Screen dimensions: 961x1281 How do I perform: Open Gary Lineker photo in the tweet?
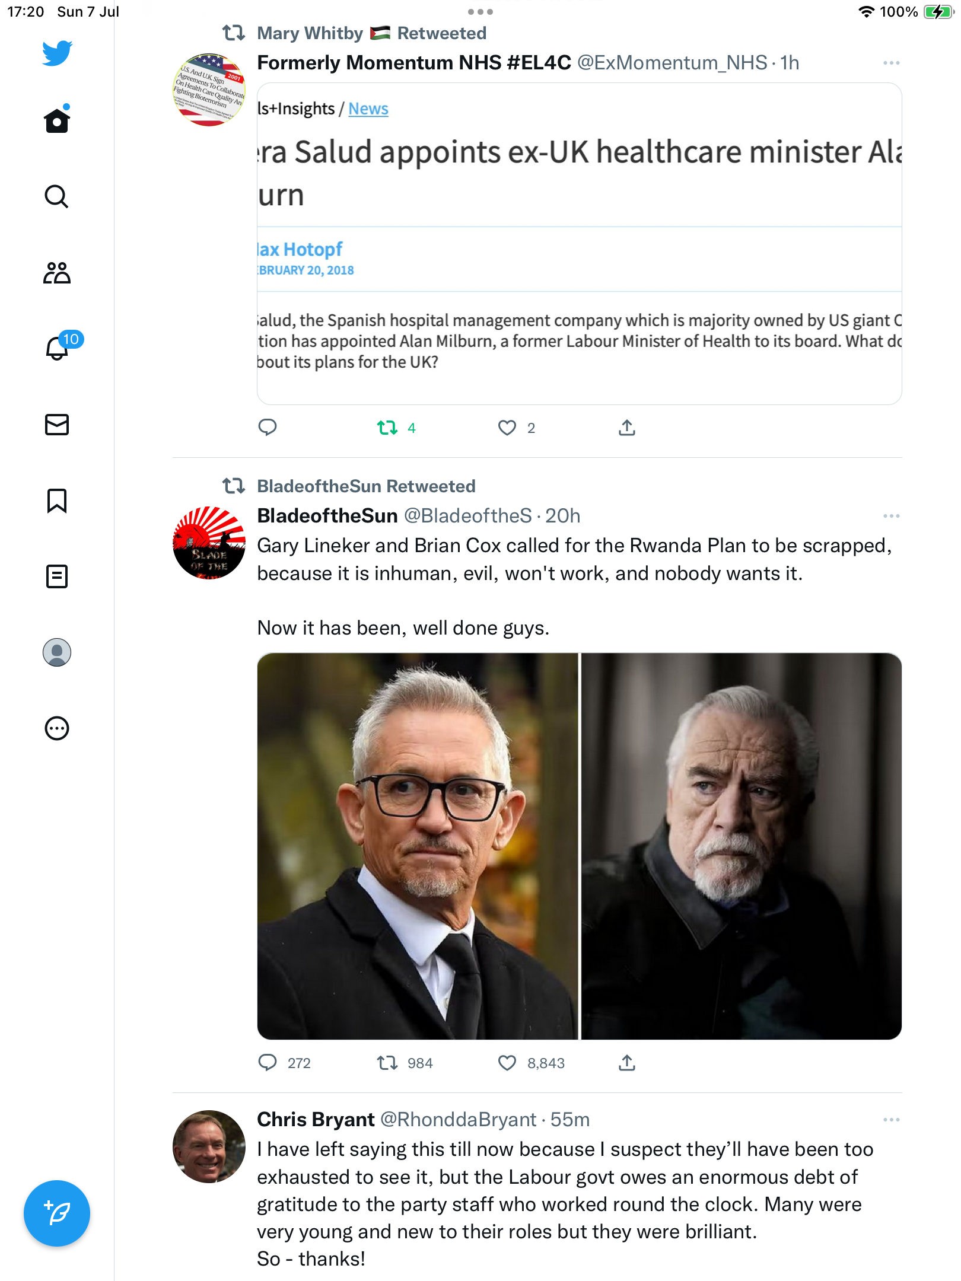[x=418, y=846]
